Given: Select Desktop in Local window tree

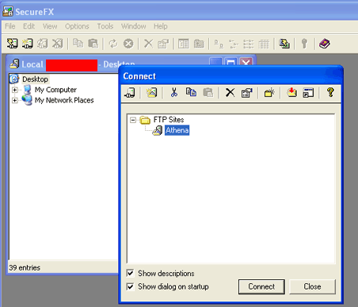Looking at the screenshot, I should point(35,79).
